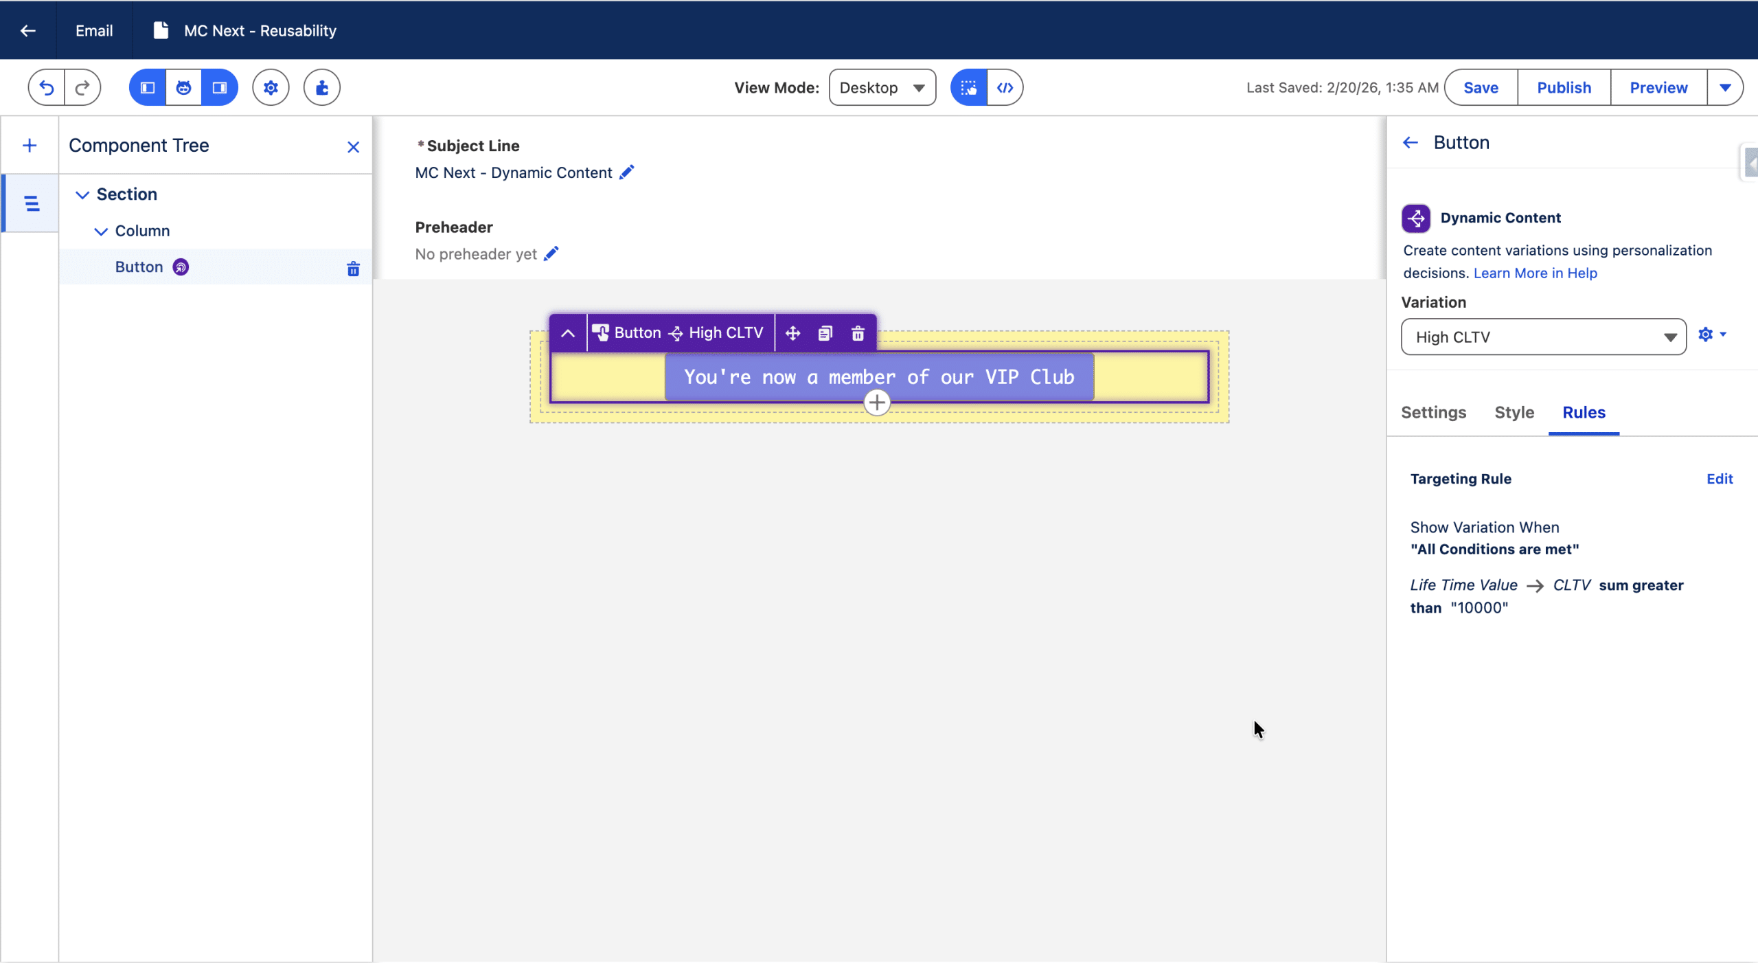Click the Publish button

click(1564, 87)
